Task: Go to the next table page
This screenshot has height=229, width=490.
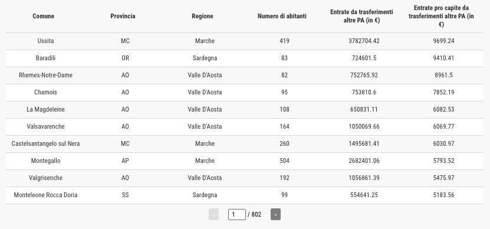Action: pos(275,214)
